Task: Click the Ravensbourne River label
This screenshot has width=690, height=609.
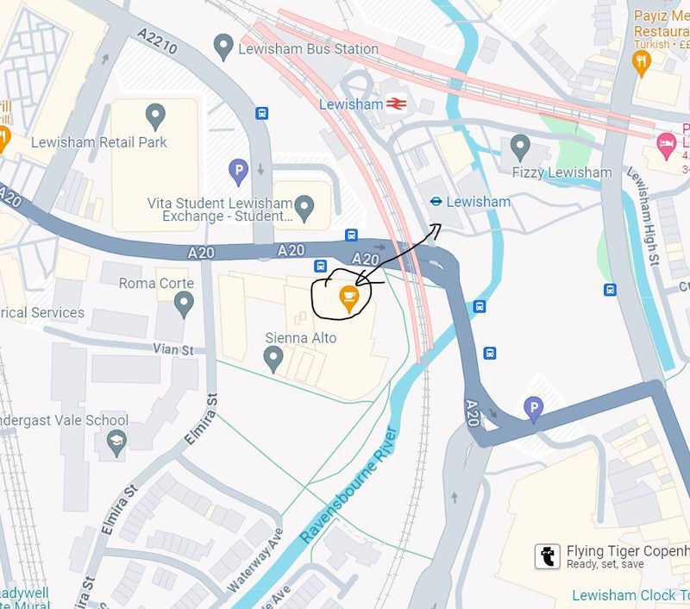Action: [348, 486]
